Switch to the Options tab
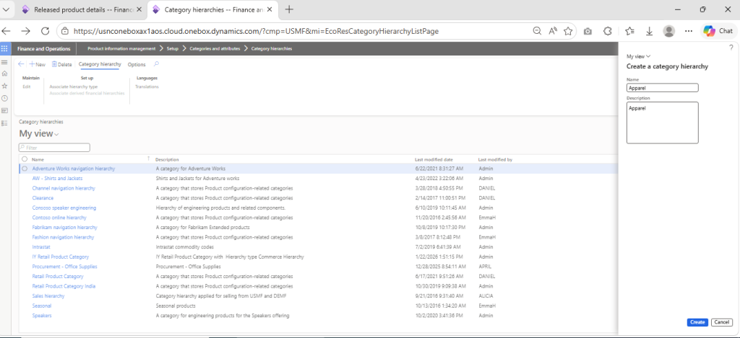Viewport: 740px width, 338px height. pos(137,64)
